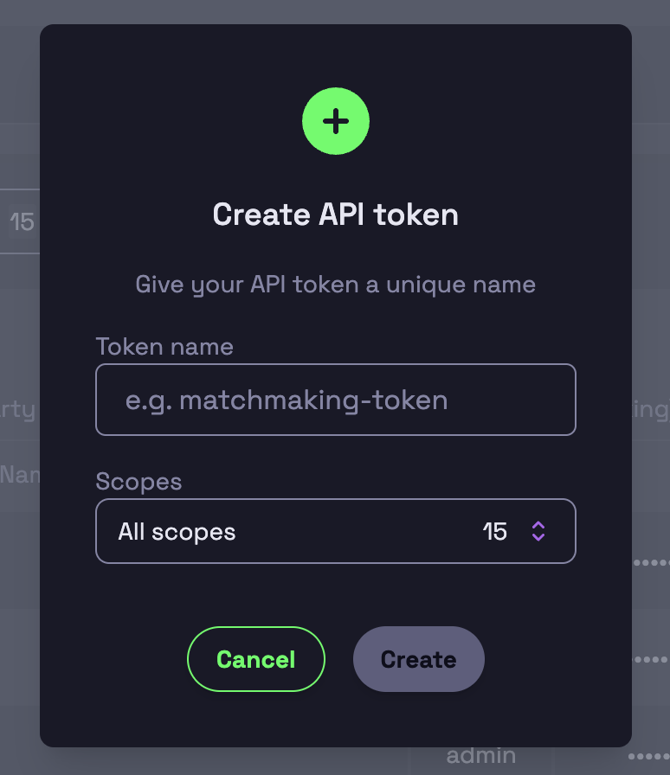Click the unique name subtitle text
The width and height of the screenshot is (670, 775).
[x=336, y=285]
